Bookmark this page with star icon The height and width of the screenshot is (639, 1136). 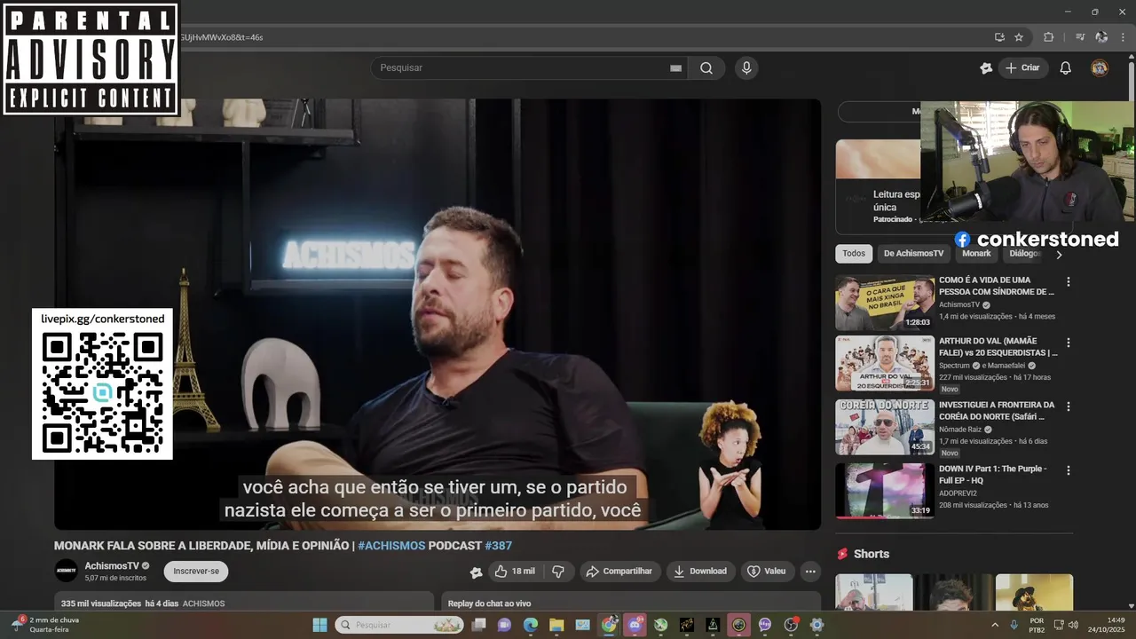pyautogui.click(x=1019, y=37)
